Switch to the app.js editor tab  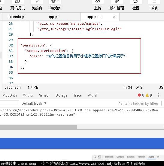point(53,17)
